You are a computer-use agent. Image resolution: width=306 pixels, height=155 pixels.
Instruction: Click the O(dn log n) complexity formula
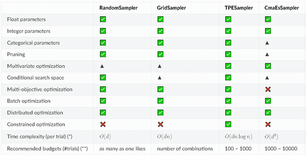point(238,136)
